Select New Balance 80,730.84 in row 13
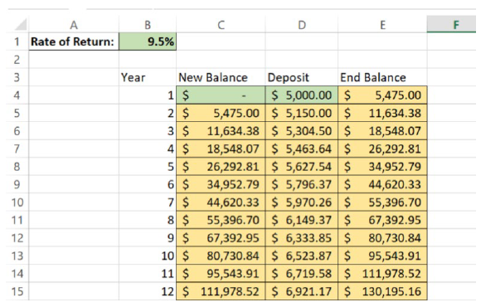The width and height of the screenshot is (481, 307). click(221, 256)
